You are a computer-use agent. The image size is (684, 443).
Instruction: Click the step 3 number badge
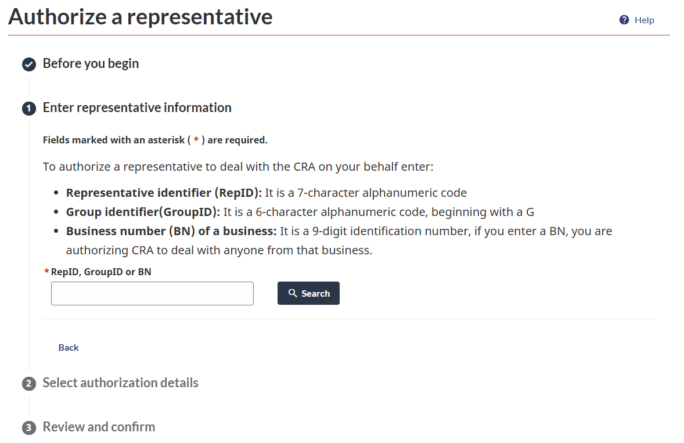[29, 428]
